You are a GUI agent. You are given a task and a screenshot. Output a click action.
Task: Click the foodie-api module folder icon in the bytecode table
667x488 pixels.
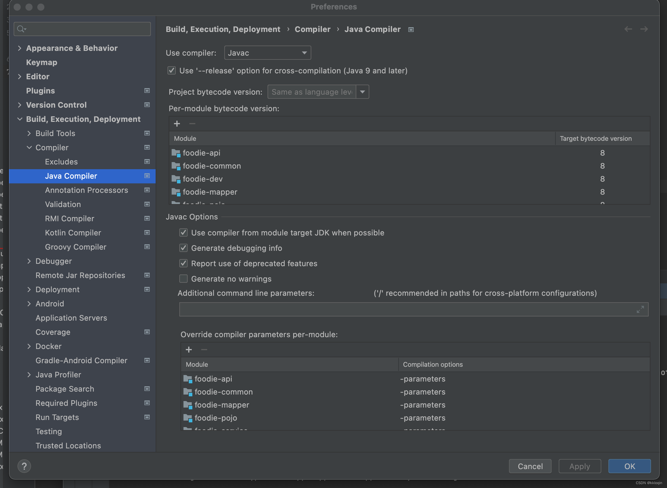click(x=176, y=153)
